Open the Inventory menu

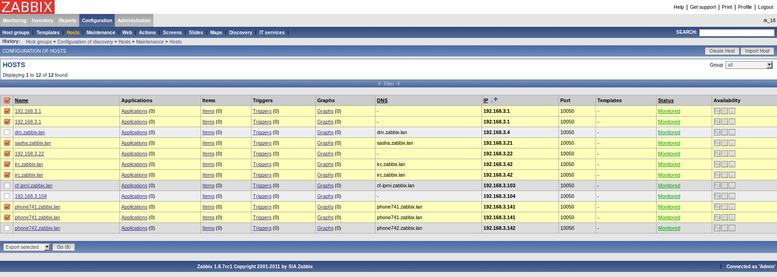[x=43, y=20]
